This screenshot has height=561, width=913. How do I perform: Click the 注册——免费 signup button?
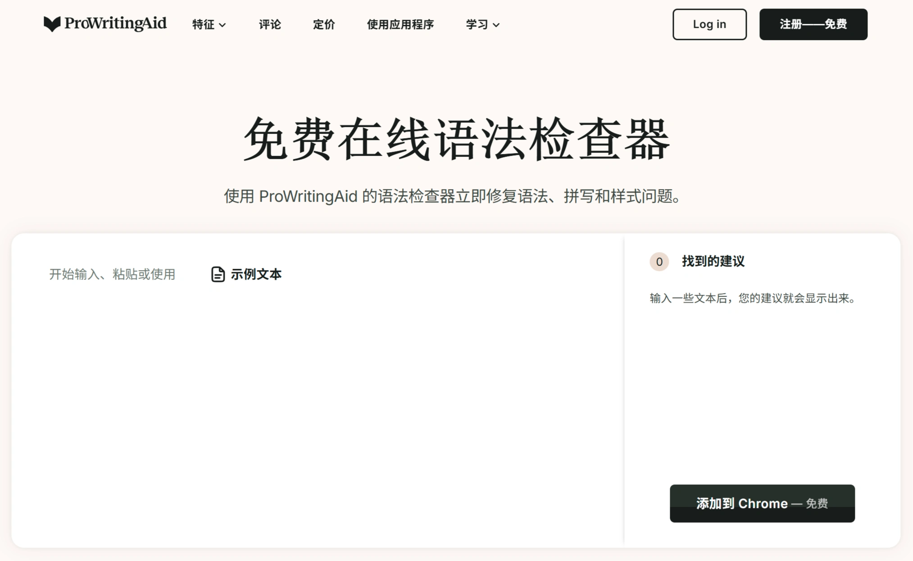click(813, 24)
